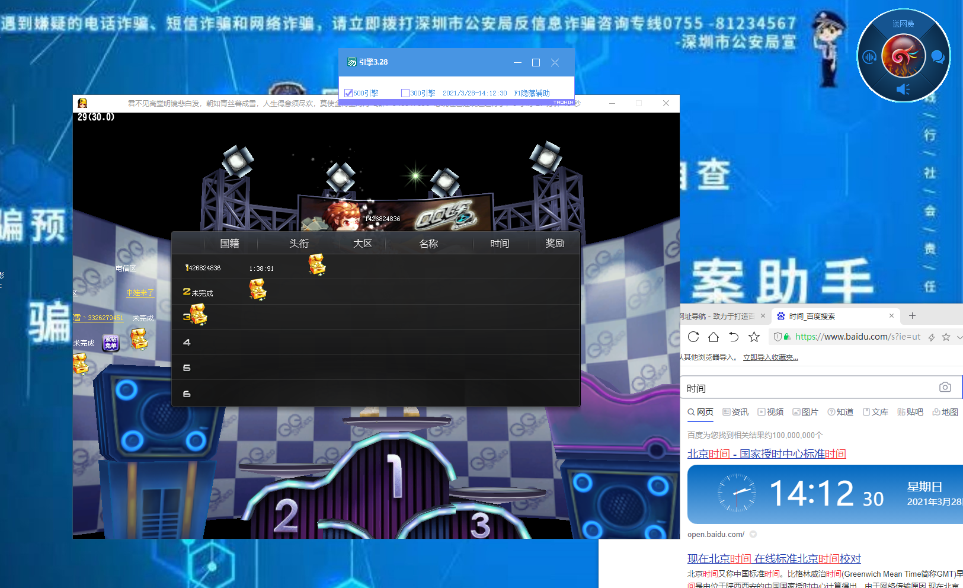
Task: Expand the address bar dropdown chevron
Action: (x=959, y=337)
